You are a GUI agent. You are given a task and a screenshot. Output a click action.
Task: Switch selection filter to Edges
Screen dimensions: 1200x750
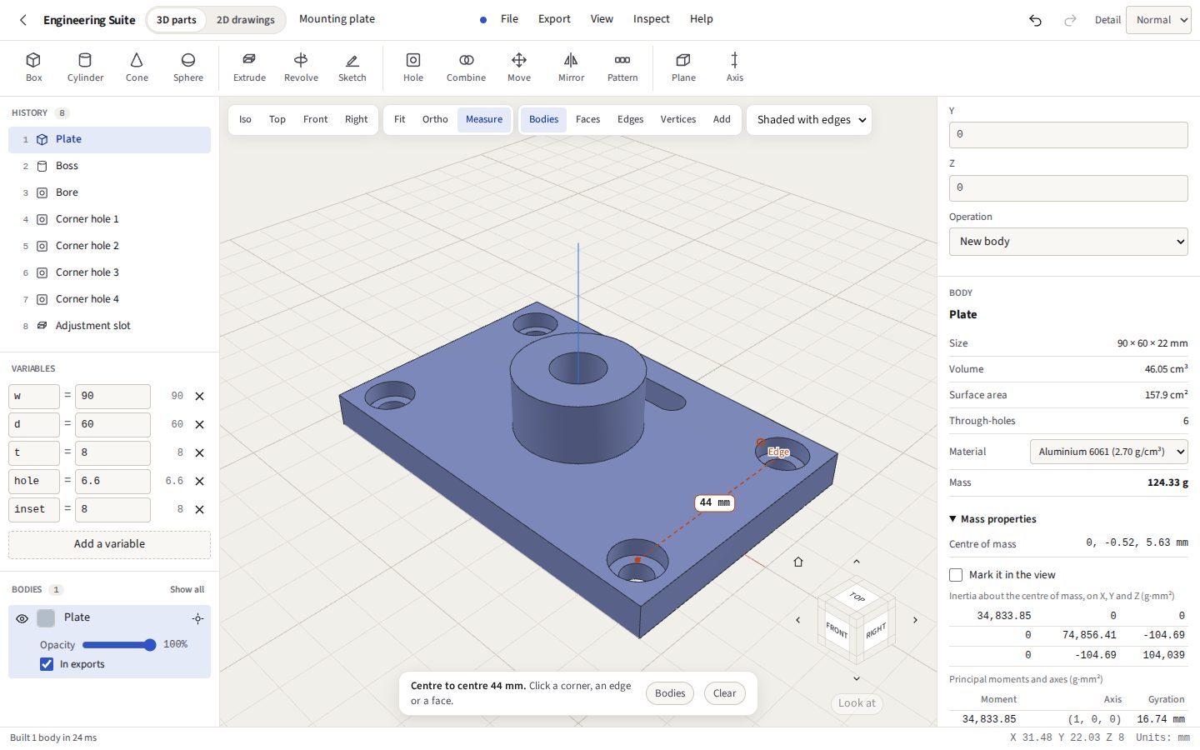630,120
